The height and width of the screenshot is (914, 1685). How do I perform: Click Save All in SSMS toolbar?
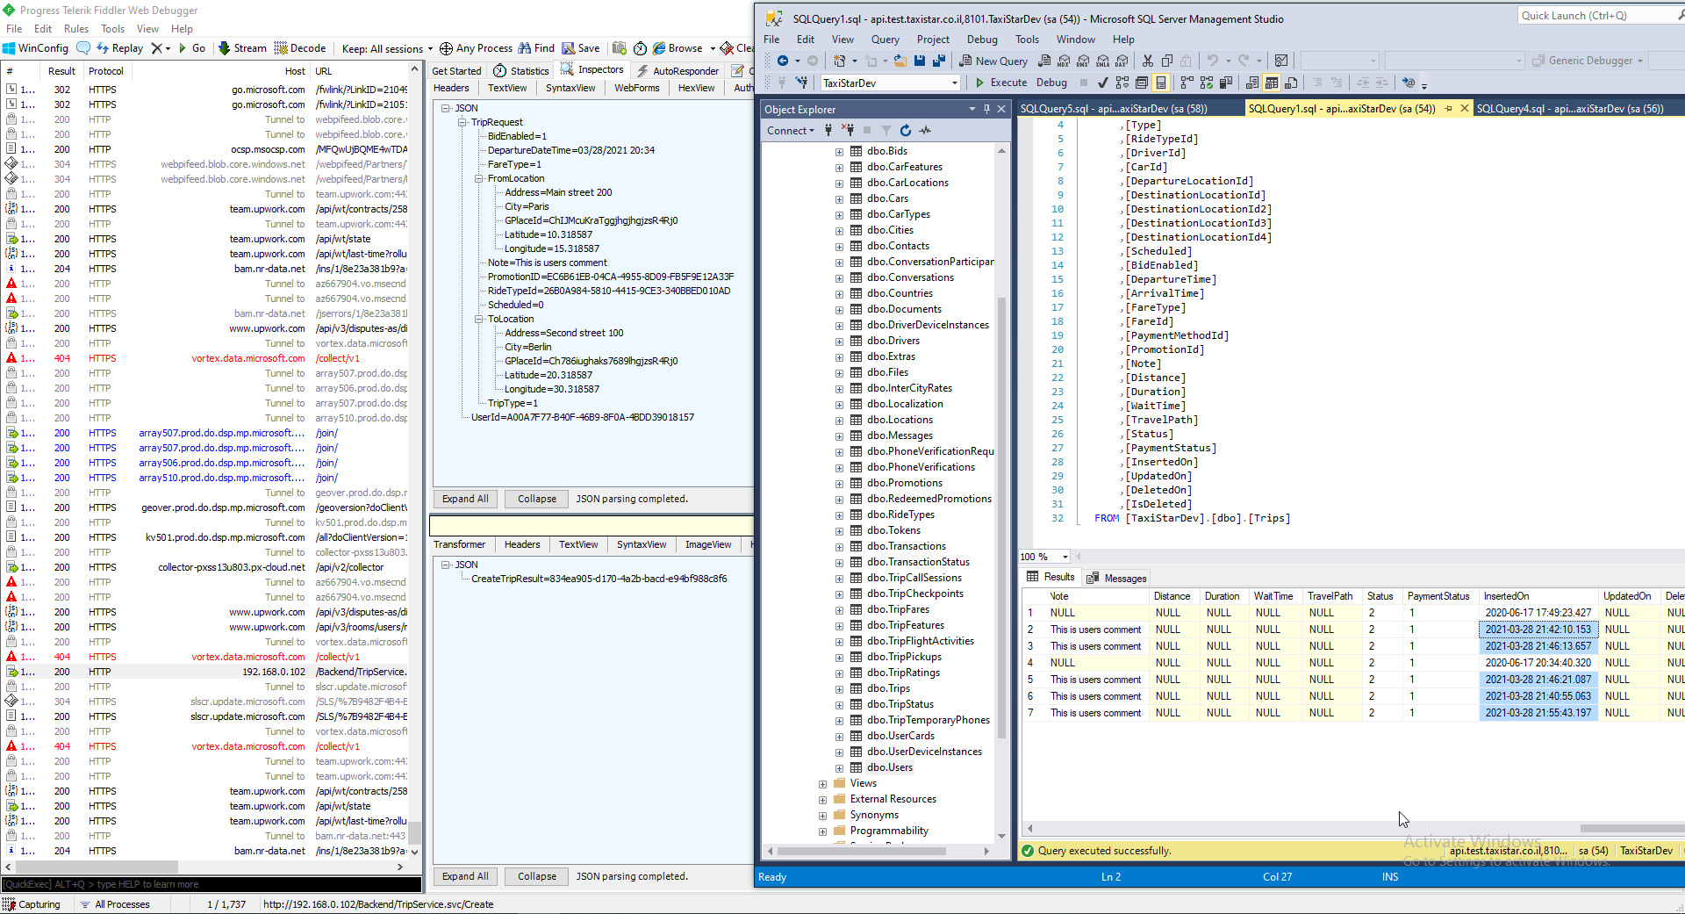(x=939, y=61)
